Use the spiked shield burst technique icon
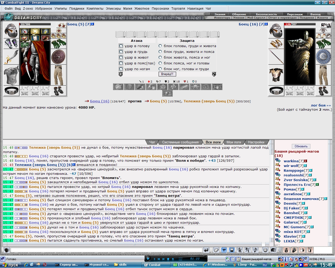Viewport: 335px width, 268px height. 195,87
